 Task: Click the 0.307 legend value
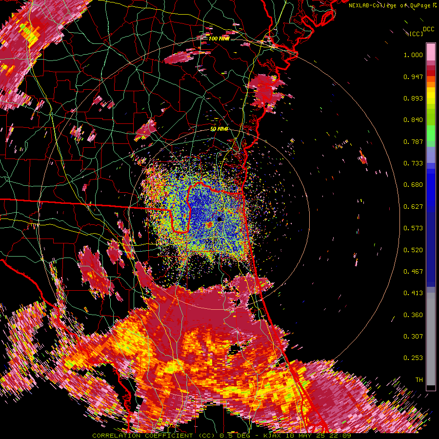(413, 337)
